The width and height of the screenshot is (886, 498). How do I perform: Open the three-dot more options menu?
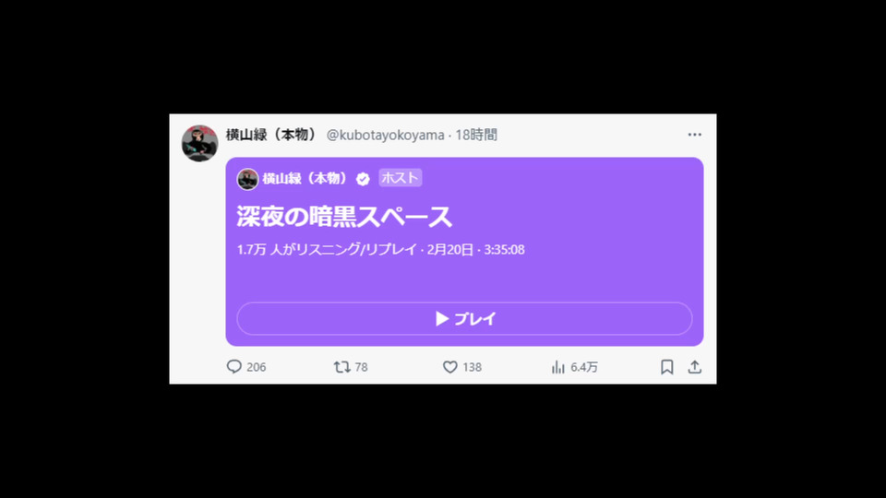tap(694, 135)
